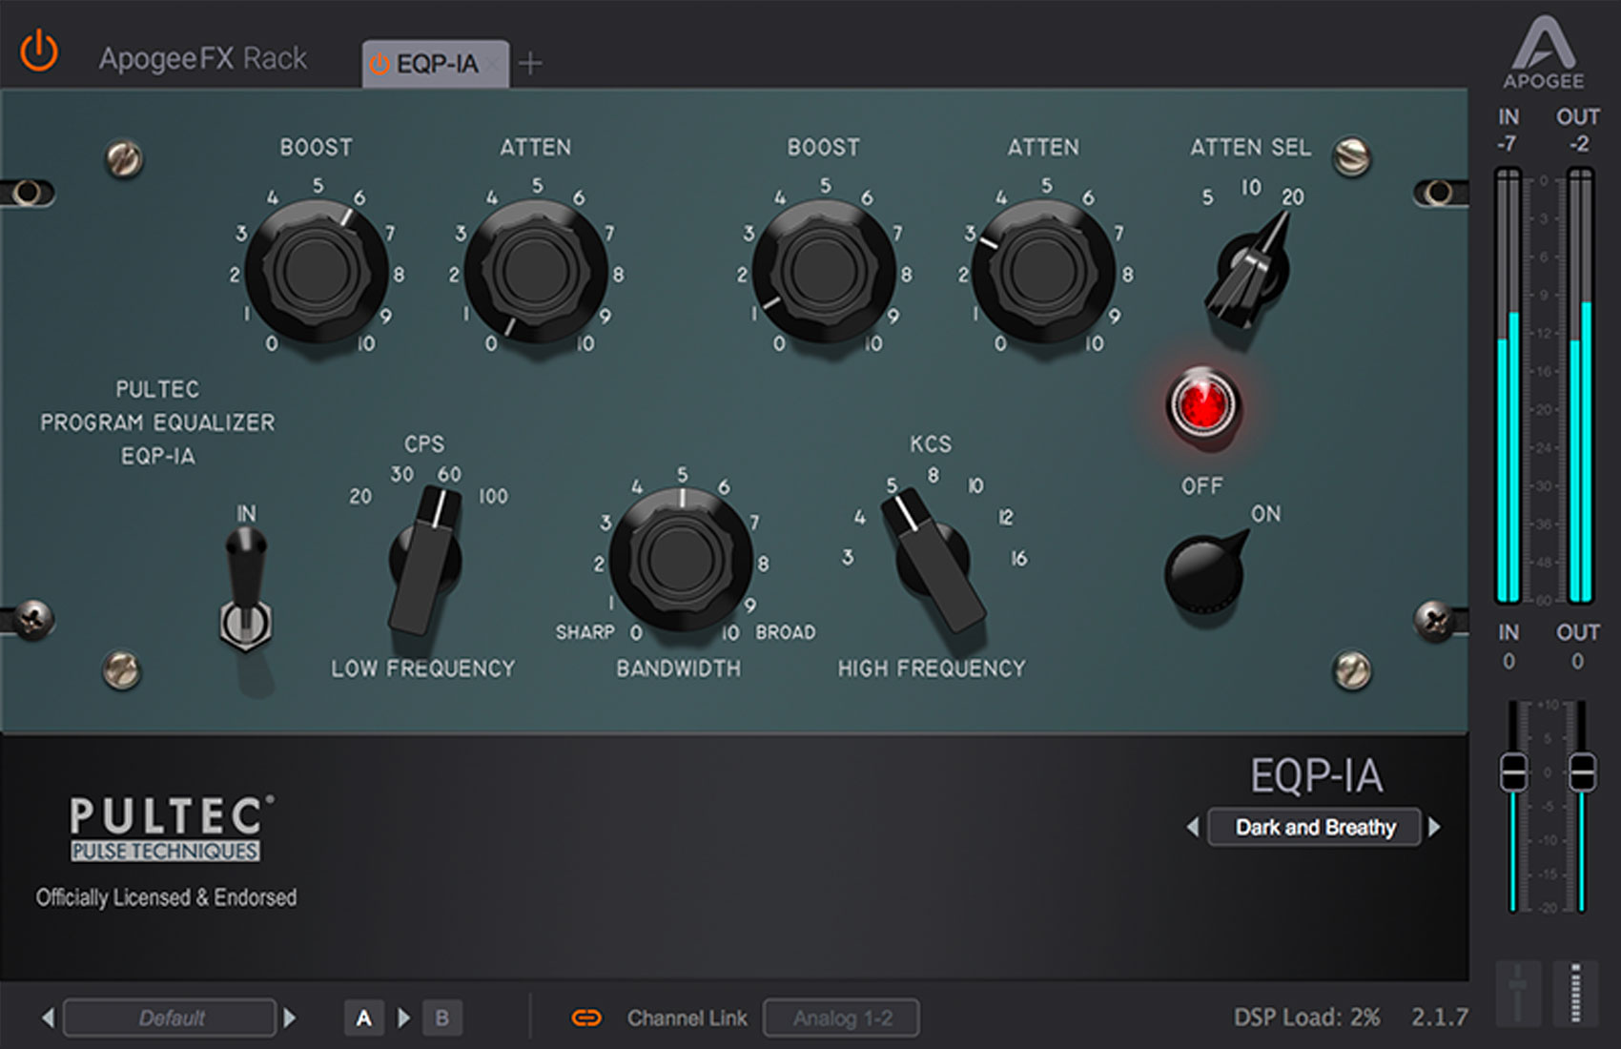Show the meter view icon
Viewport: 1621px width, 1049px height.
click(1575, 993)
